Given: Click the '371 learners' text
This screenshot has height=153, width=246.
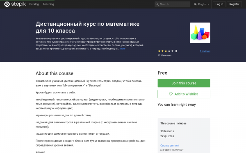Looking at the screenshot, I should click(164, 55).
